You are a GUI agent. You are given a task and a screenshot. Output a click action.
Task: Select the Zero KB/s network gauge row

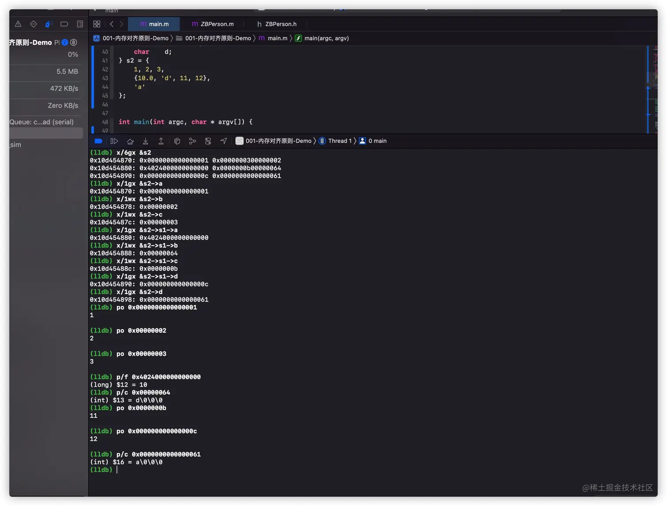click(x=46, y=106)
